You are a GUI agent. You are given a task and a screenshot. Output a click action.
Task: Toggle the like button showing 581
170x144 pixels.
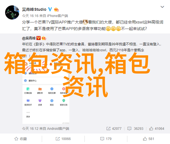(x=148, y=139)
